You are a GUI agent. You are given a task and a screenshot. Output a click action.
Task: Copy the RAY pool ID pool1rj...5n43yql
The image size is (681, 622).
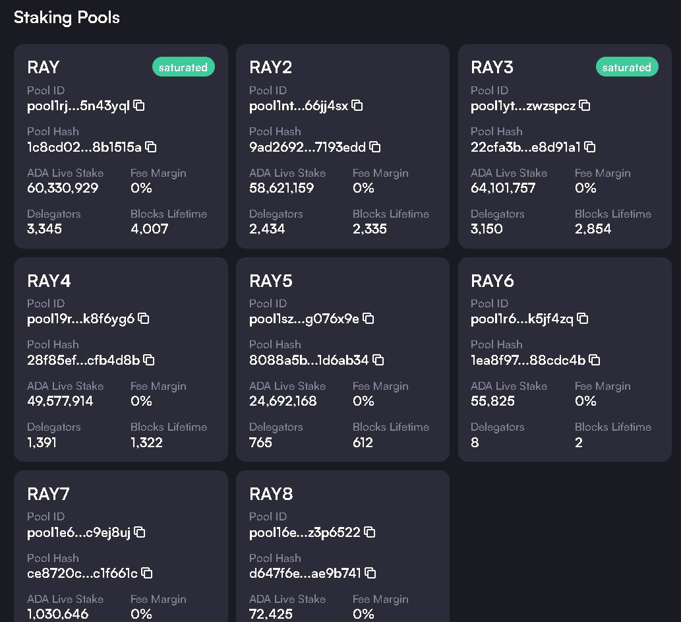coord(139,105)
